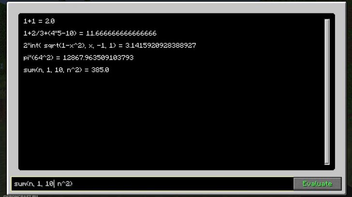352x197 pixels.
Task: Select the 1+2/3+(4*5-10) expression in history
Action: tap(50, 33)
